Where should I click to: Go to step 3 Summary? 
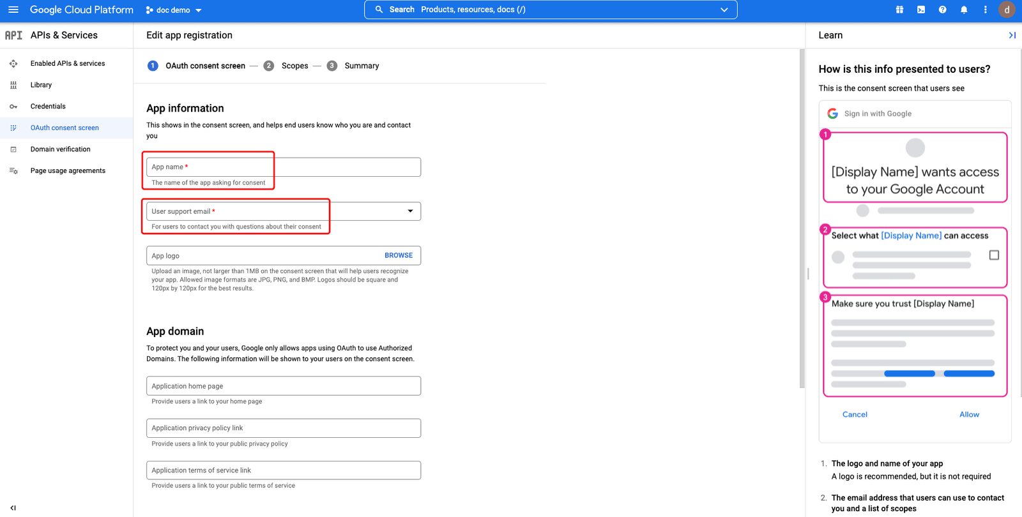[353, 66]
